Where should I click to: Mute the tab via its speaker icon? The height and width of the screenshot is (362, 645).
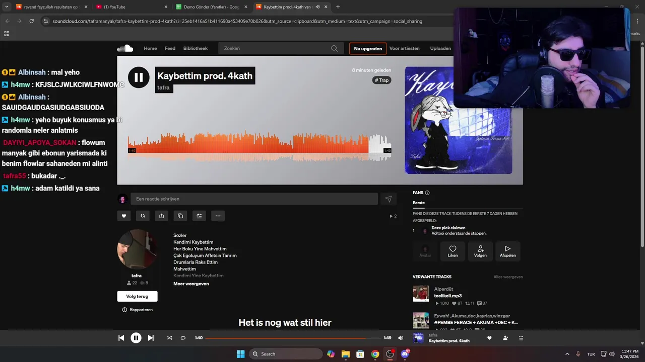[x=317, y=7]
